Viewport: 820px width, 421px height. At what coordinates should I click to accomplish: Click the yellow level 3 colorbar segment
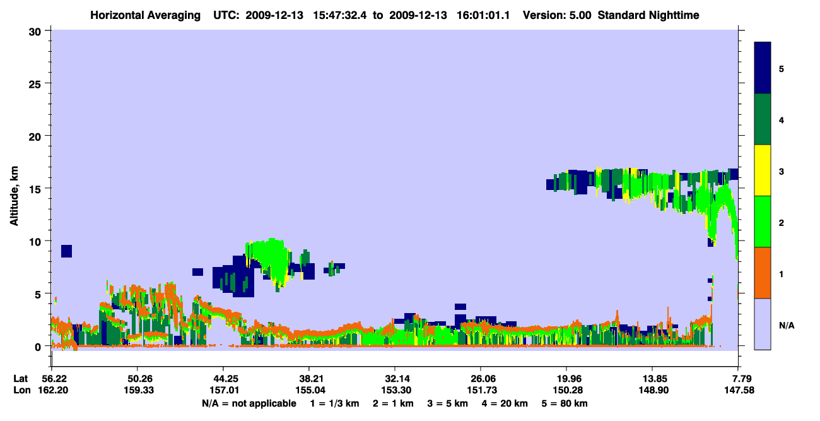pos(763,170)
